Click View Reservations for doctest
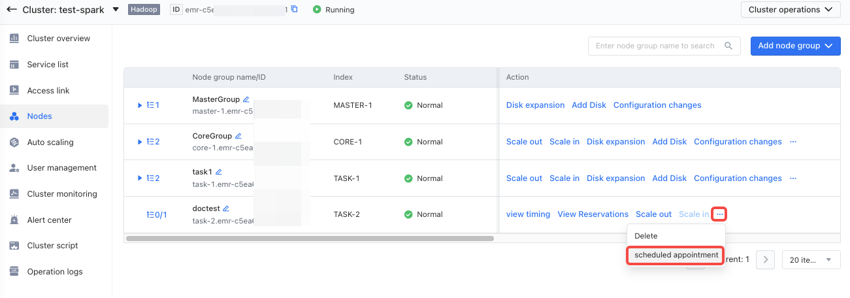 pyautogui.click(x=593, y=214)
